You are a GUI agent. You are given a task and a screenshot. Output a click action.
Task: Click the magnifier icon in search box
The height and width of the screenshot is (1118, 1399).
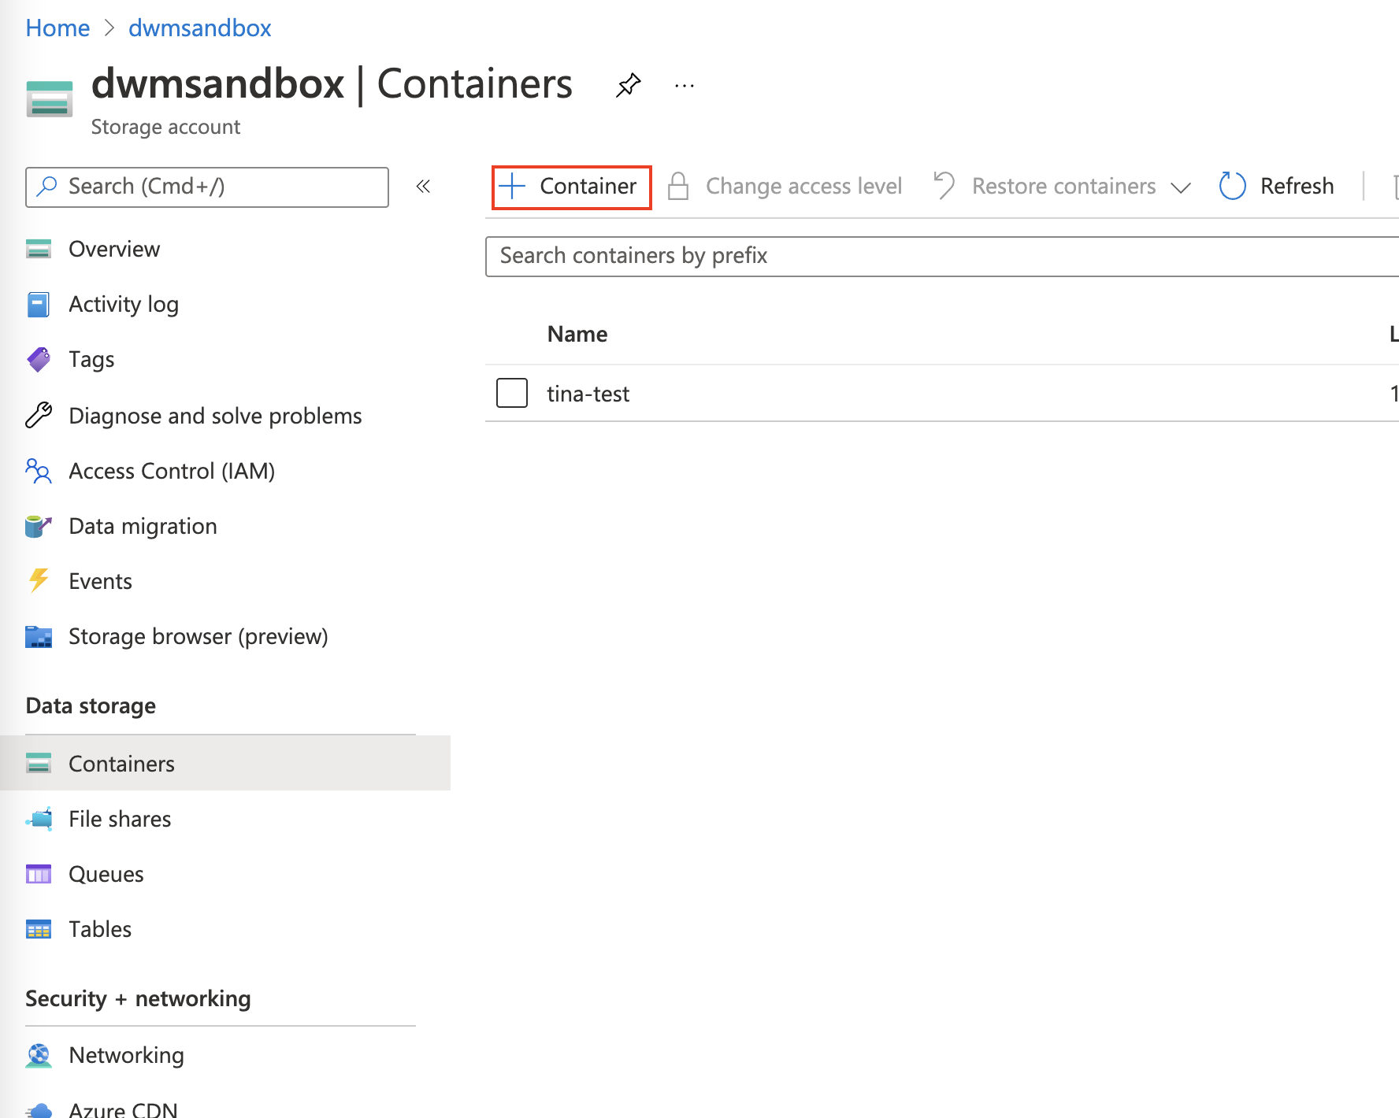(x=47, y=186)
